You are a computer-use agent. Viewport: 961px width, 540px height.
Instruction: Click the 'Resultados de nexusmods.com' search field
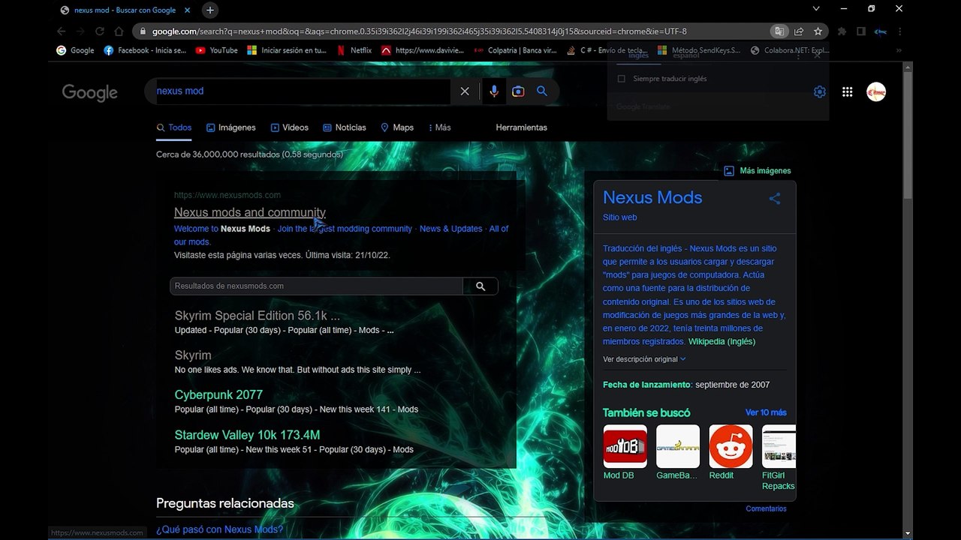click(316, 286)
